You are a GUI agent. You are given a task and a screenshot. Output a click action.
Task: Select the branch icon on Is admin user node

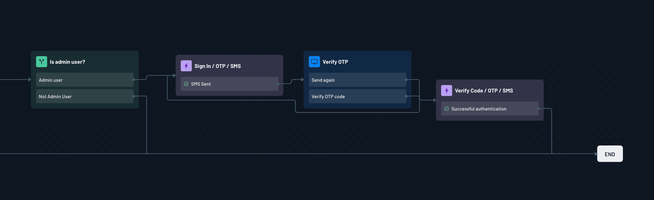coord(41,61)
